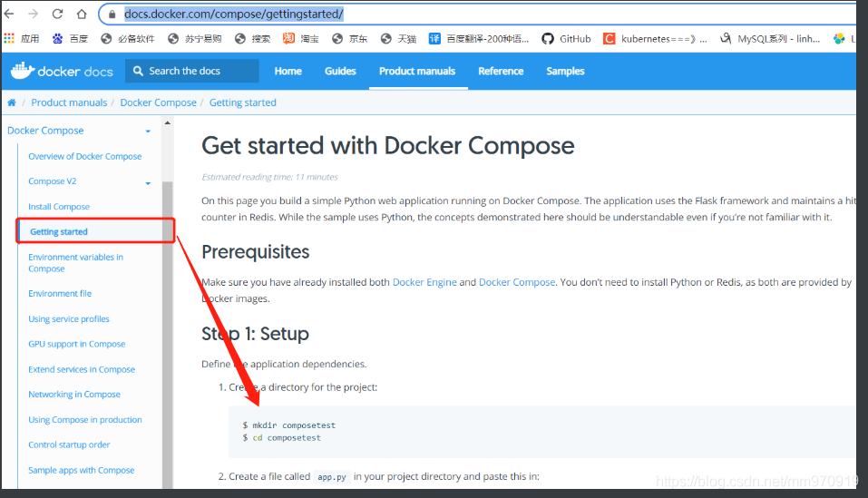Go to browser home page icon
Viewport: 868px width, 498px height.
pos(82,15)
